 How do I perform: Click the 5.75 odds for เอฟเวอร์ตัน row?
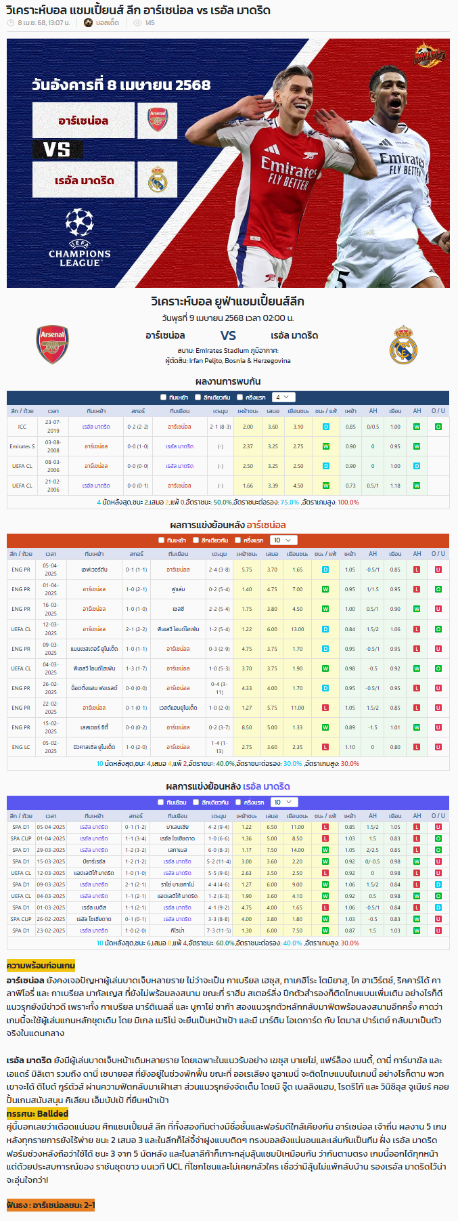click(247, 570)
